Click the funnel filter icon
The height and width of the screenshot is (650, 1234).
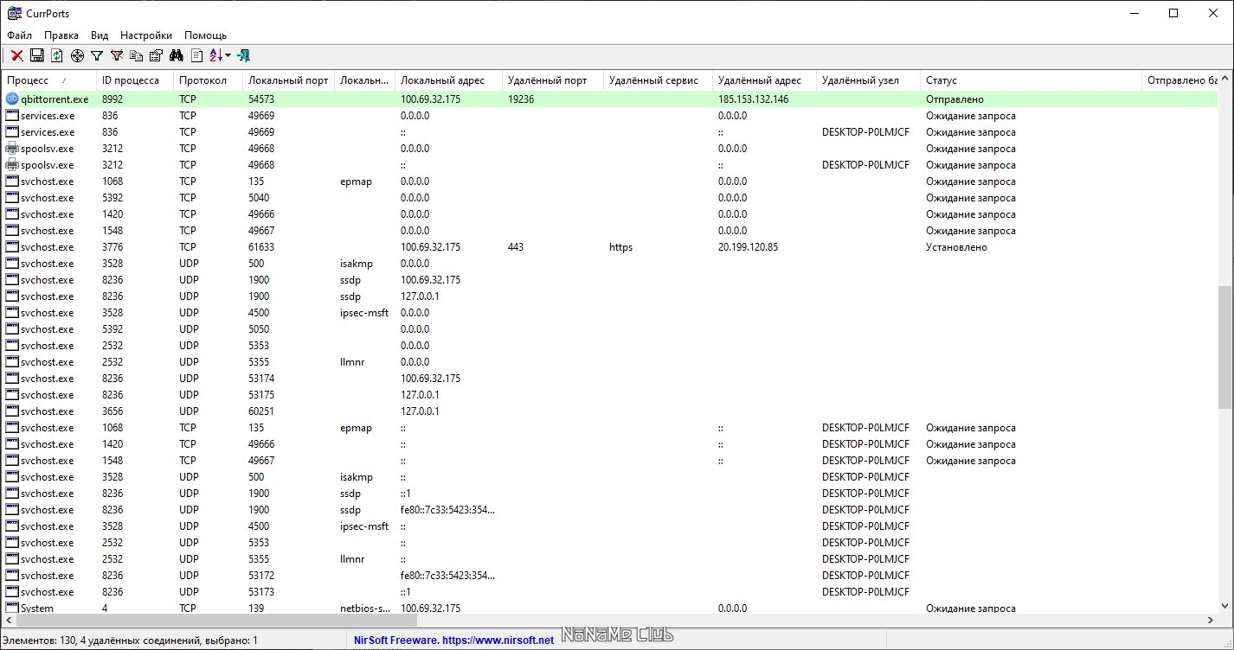coord(97,55)
